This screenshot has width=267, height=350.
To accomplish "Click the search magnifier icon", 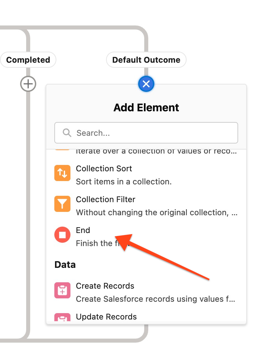I will click(x=66, y=133).
